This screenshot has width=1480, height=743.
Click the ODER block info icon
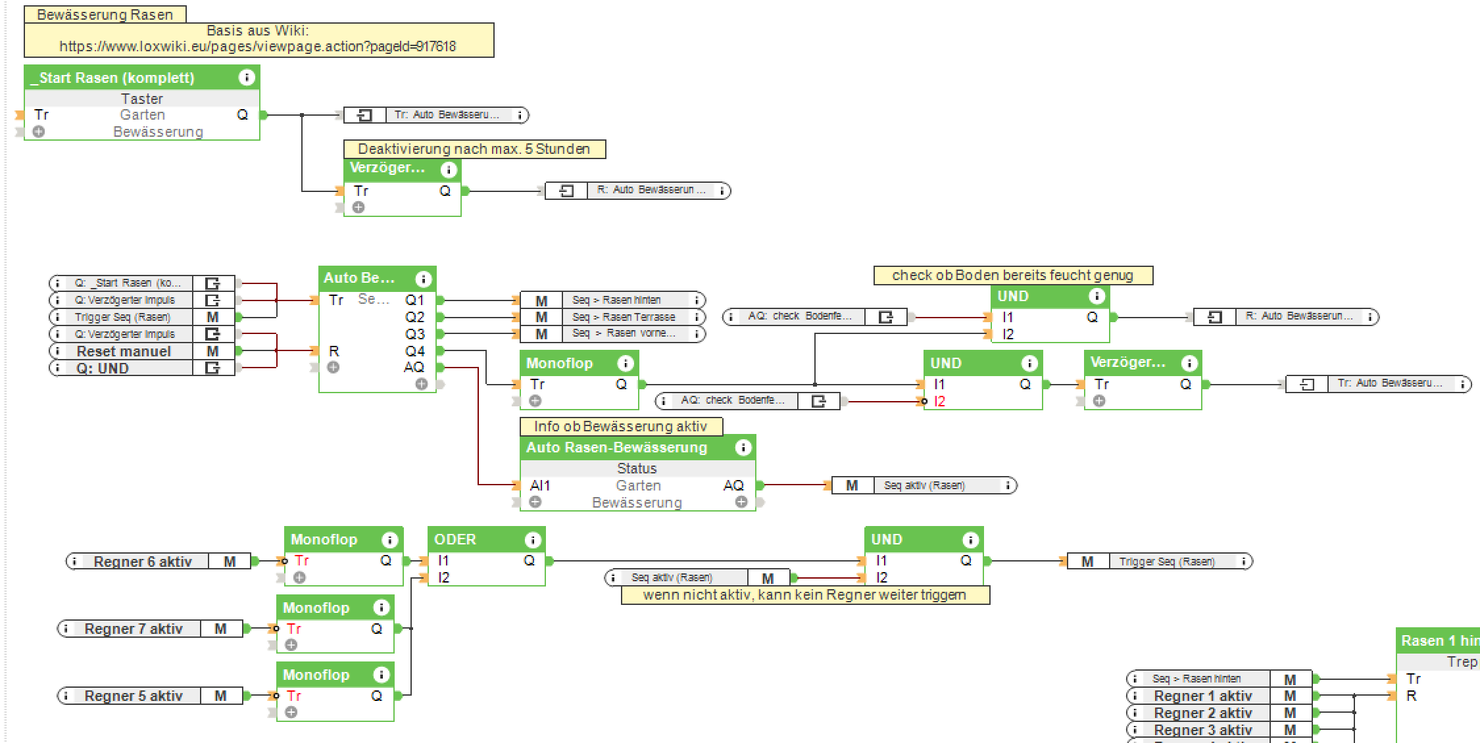[533, 540]
